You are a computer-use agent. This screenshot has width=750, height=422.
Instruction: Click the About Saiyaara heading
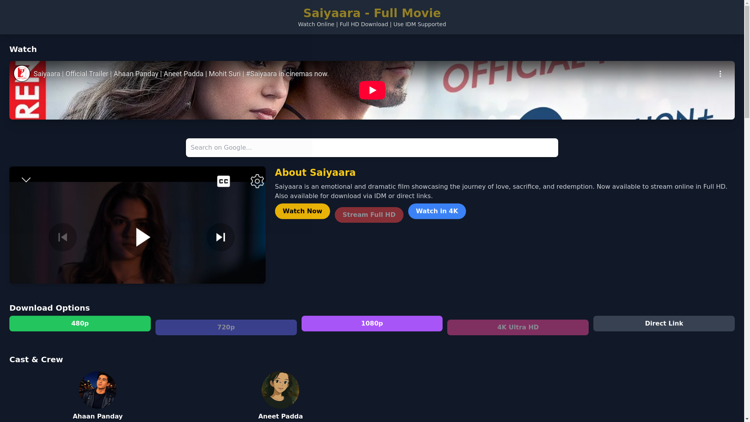coord(315,173)
